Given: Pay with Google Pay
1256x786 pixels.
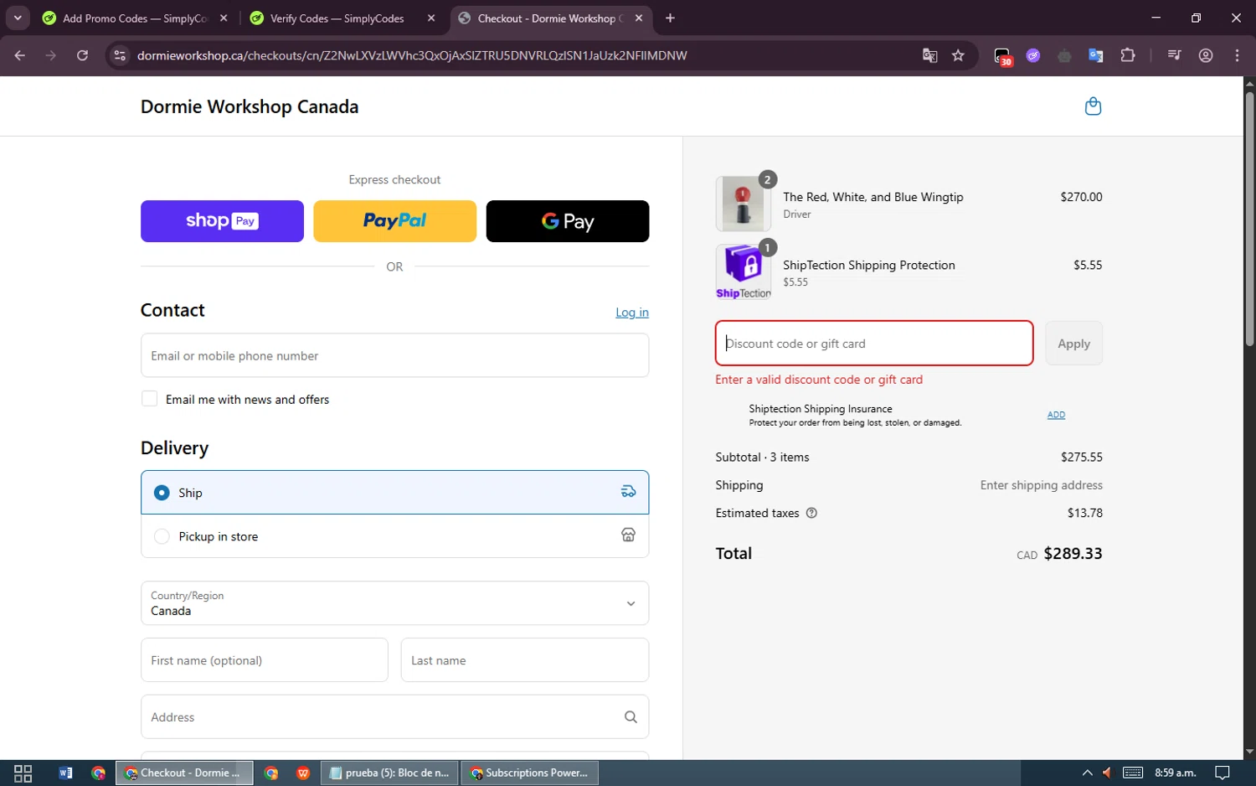Looking at the screenshot, I should 568,221.
